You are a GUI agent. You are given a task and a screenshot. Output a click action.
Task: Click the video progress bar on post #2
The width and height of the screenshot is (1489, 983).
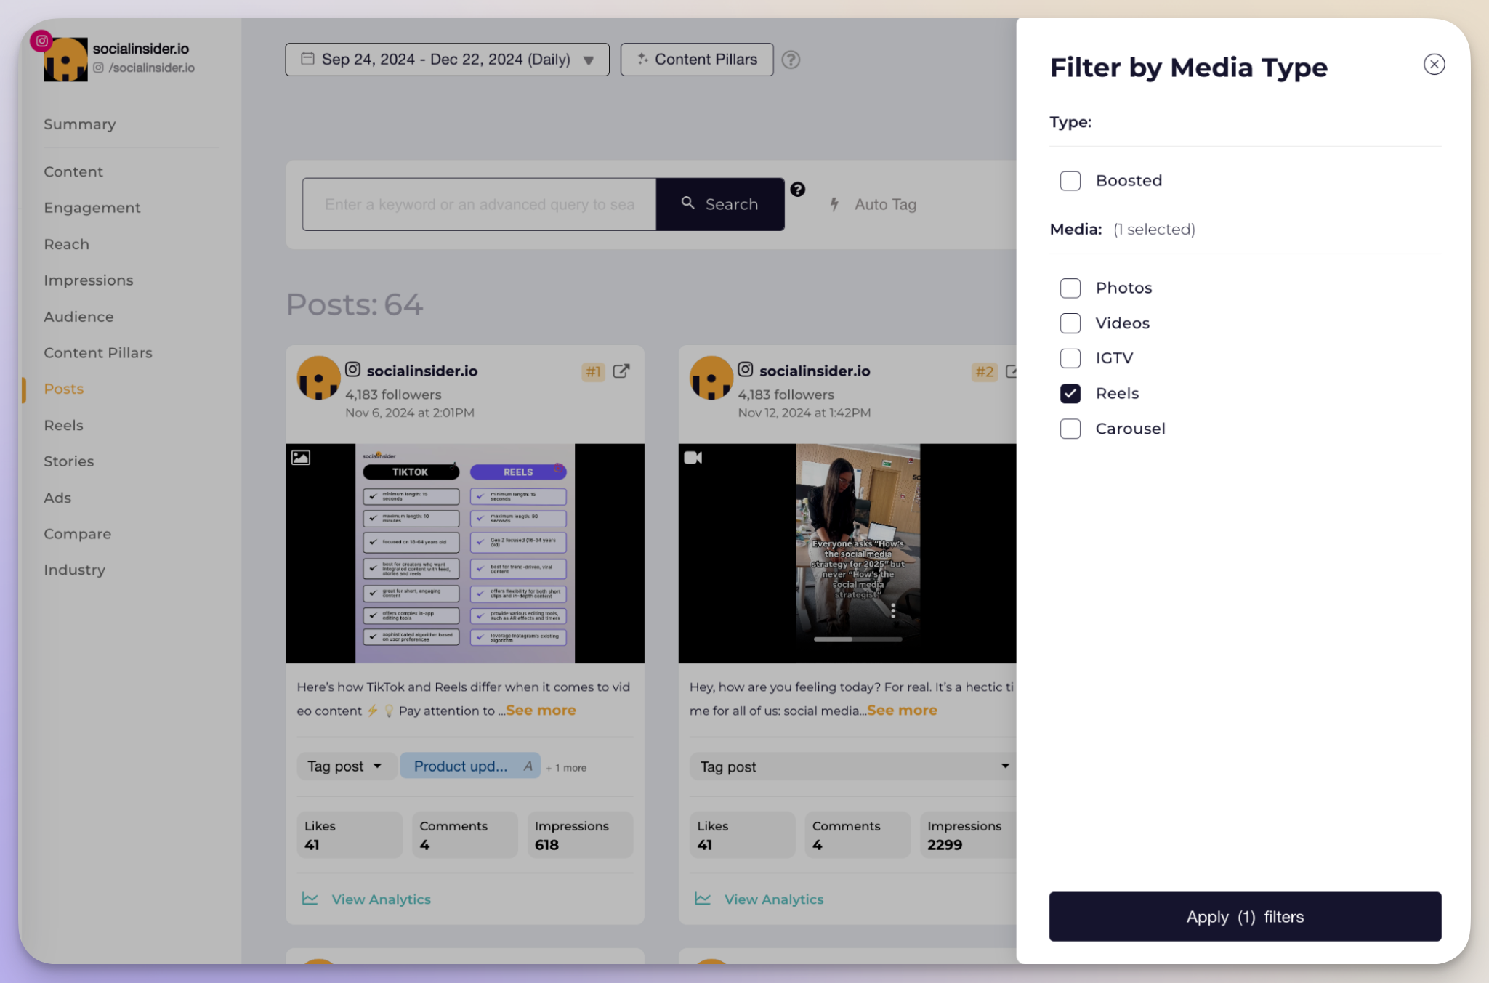click(x=858, y=639)
